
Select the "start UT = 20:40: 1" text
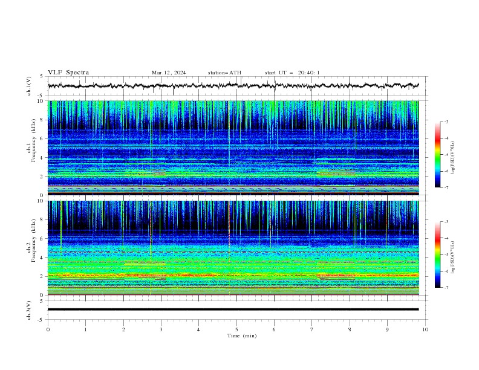click(x=292, y=73)
